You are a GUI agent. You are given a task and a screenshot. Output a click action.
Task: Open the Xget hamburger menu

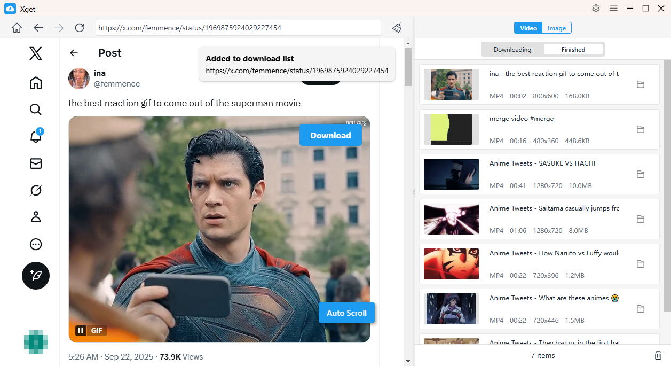pos(613,9)
